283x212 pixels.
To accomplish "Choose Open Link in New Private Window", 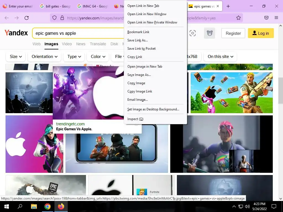I will 155,22.
